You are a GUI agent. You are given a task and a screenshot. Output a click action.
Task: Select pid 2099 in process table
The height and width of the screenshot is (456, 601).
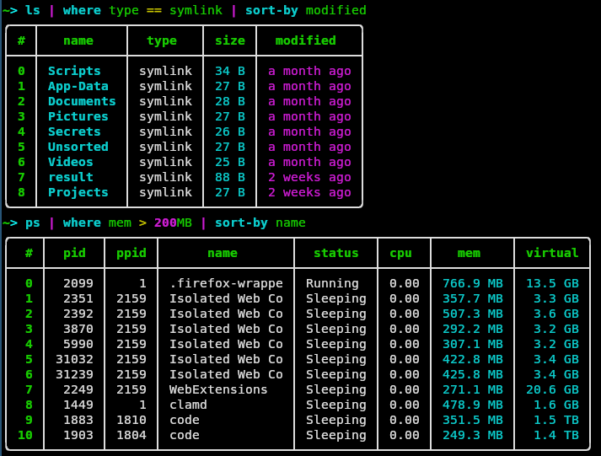click(x=78, y=283)
